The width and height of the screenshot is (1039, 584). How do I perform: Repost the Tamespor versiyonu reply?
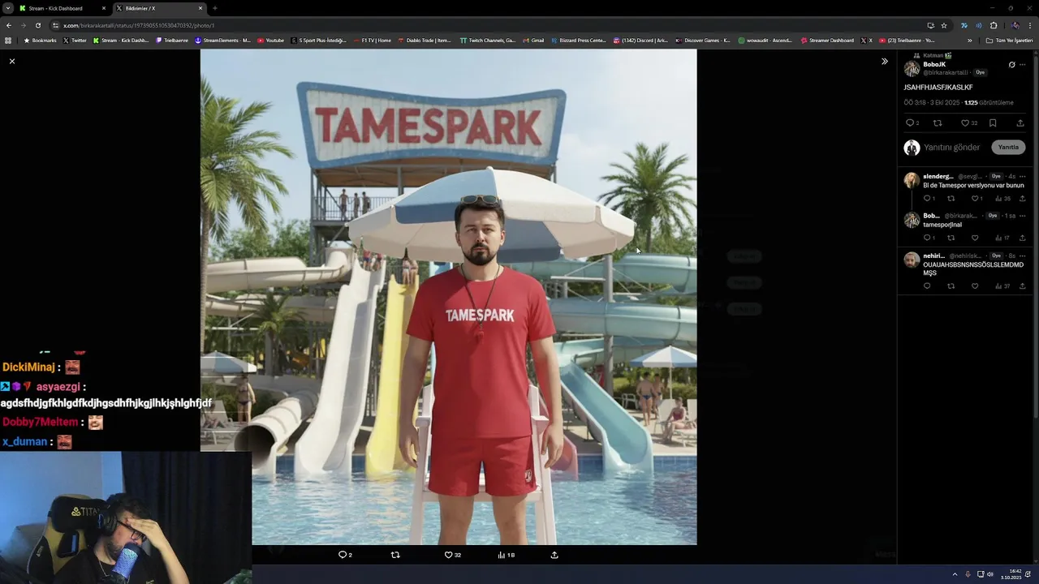pos(951,199)
